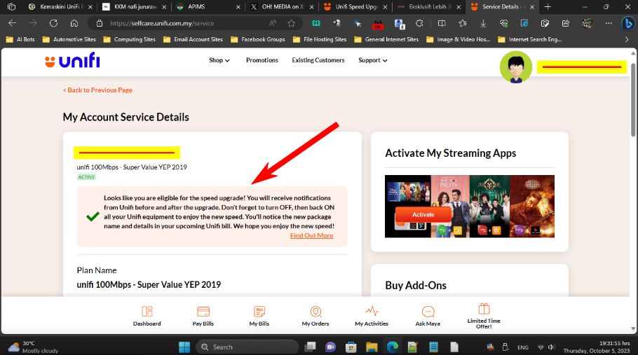
Task: Open the Internet Search Eng... bookmark folder
Action: coord(530,39)
